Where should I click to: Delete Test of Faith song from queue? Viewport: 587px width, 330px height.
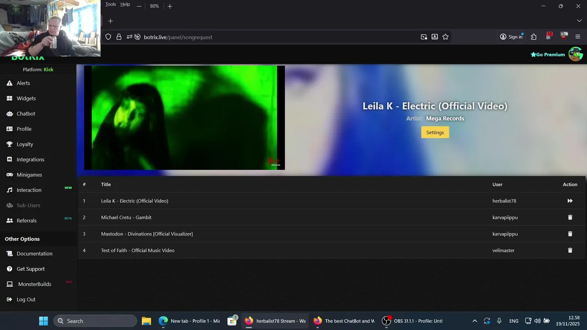(570, 250)
